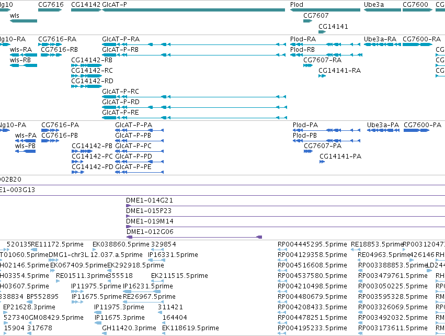Screen dimensions: 445x336
Task: Click BAC clone DME1-019M14
Action: pos(286,227)
